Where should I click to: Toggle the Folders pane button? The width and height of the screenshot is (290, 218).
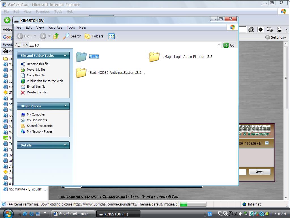[x=94, y=36]
